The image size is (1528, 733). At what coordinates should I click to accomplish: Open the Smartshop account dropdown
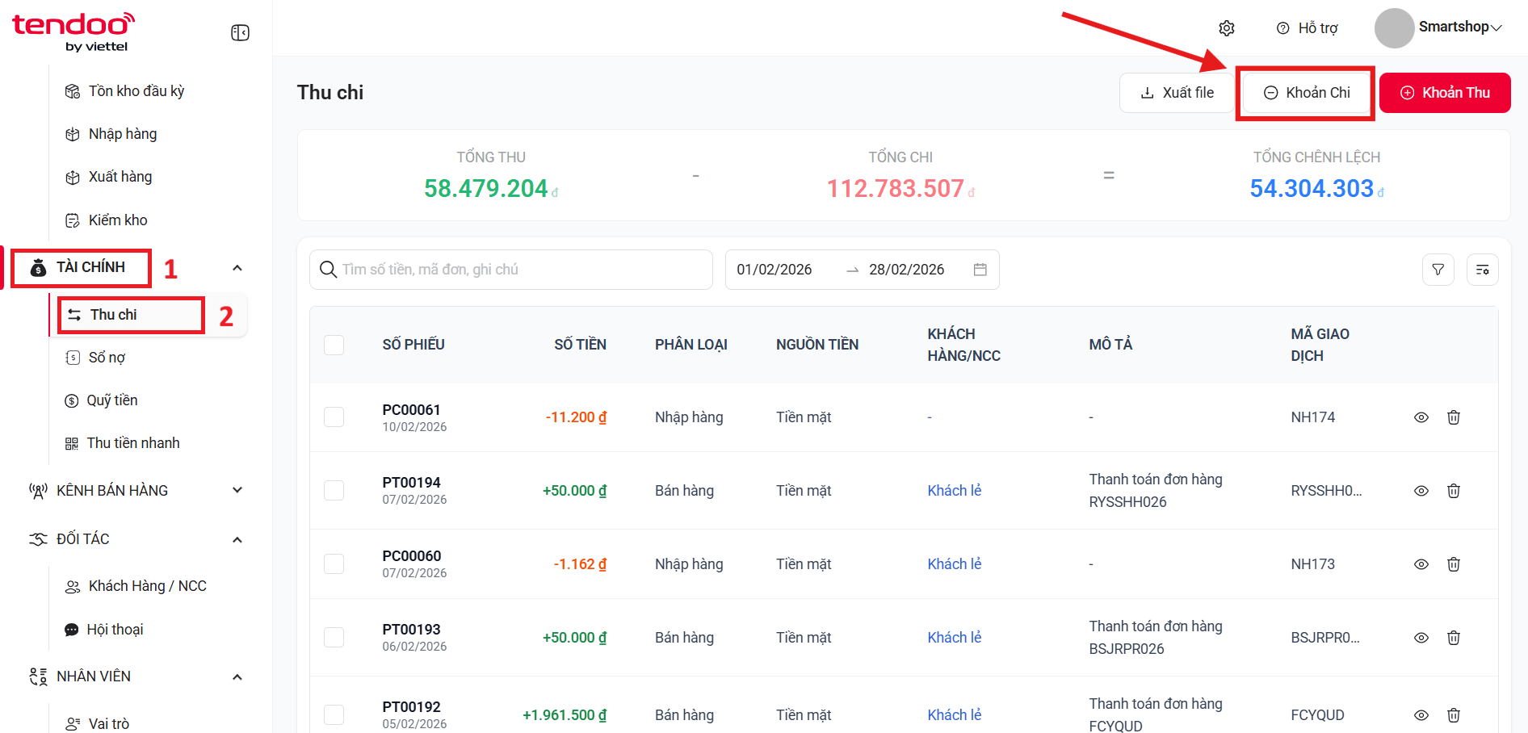click(1439, 27)
